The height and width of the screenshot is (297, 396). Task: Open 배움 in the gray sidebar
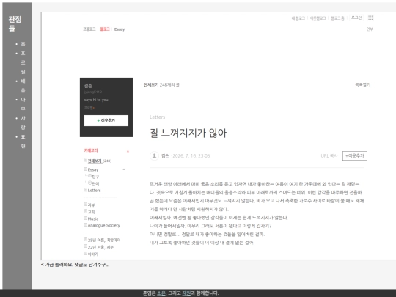[x=23, y=86]
